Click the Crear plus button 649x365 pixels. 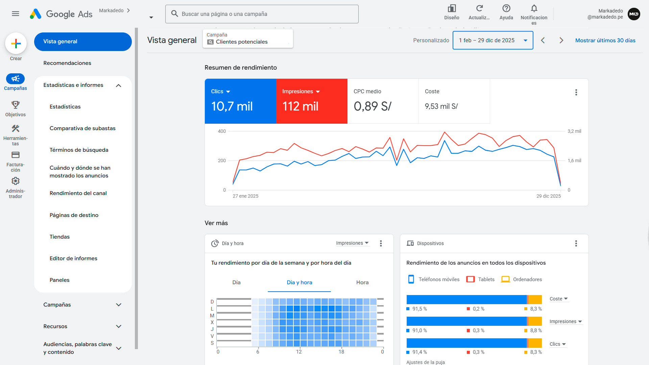(16, 43)
